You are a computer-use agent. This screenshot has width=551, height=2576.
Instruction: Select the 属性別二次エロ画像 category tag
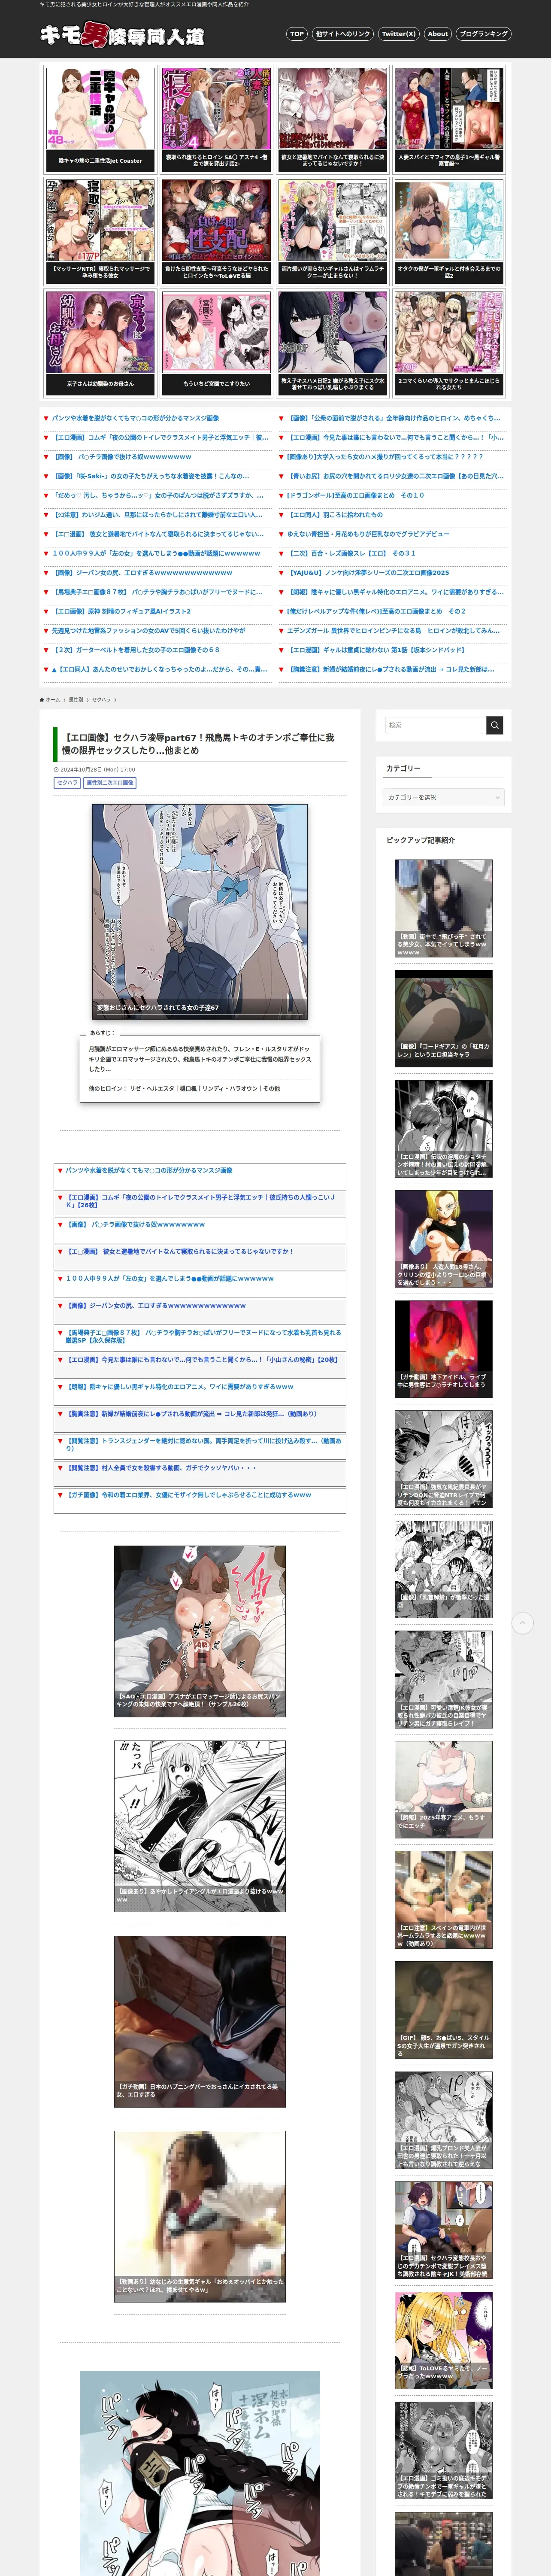point(110,783)
